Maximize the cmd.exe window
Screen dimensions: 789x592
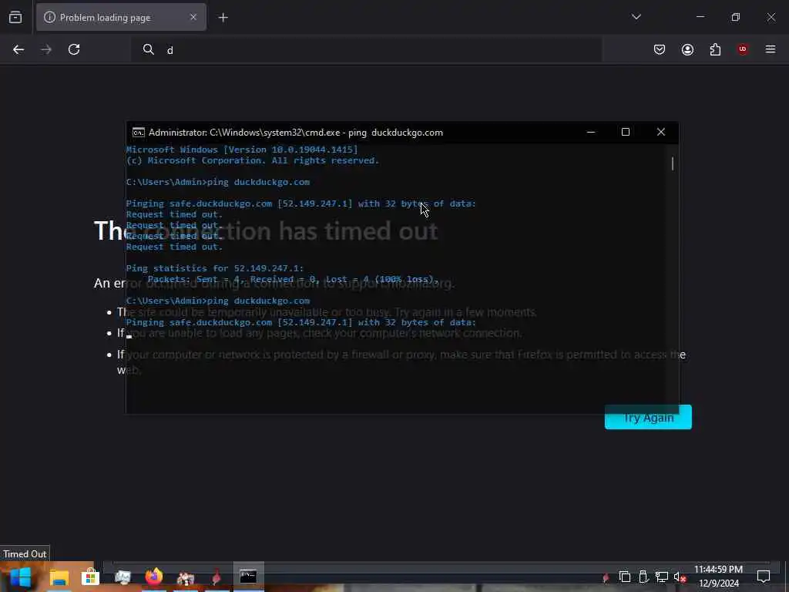(x=626, y=132)
